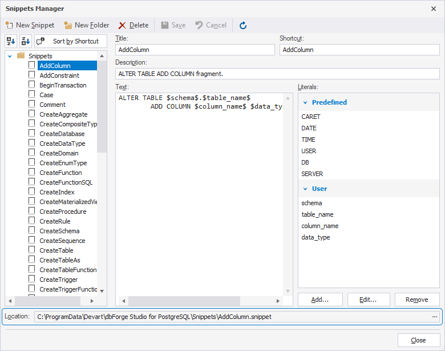Click the CreateSchema snippet icon
This screenshot has height=351, width=445.
pos(32,230)
